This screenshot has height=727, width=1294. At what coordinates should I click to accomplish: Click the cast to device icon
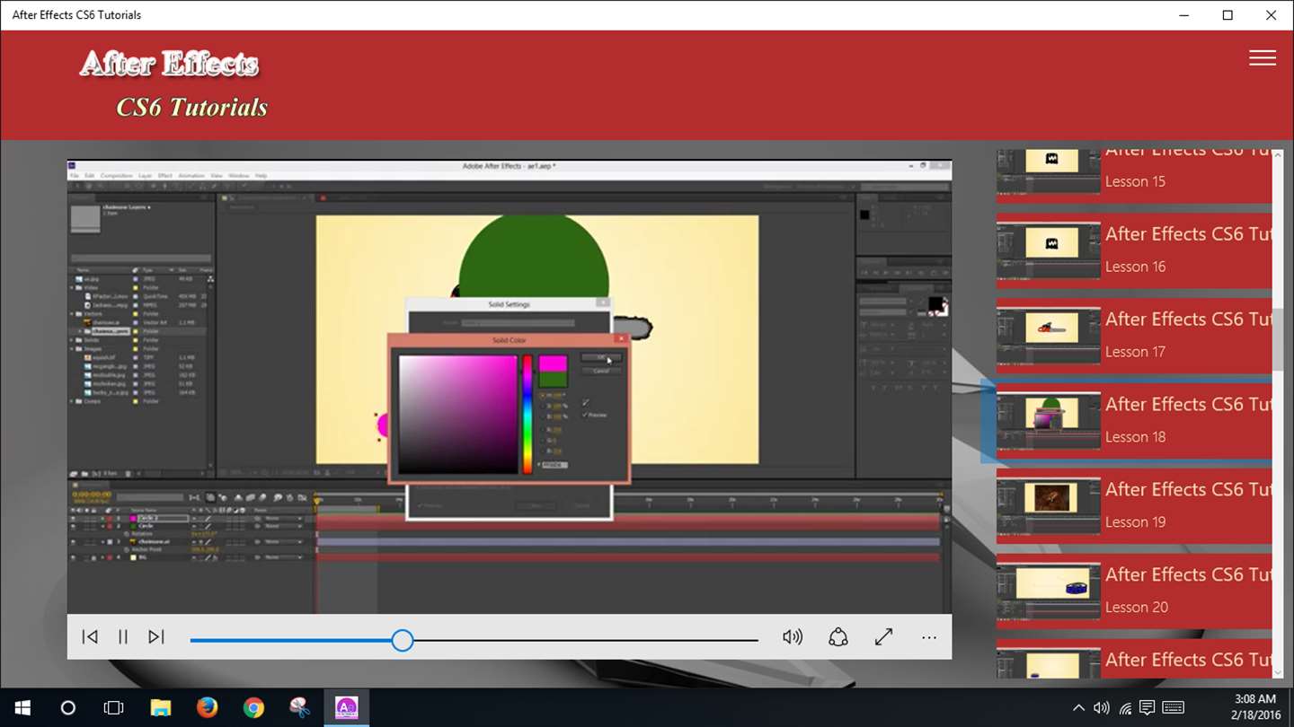tap(838, 637)
